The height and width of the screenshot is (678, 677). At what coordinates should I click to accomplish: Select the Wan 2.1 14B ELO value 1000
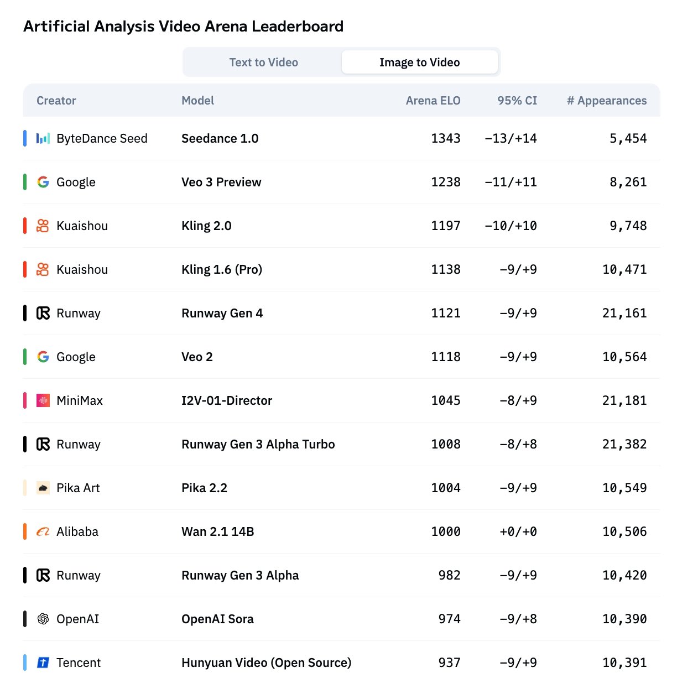click(x=445, y=531)
